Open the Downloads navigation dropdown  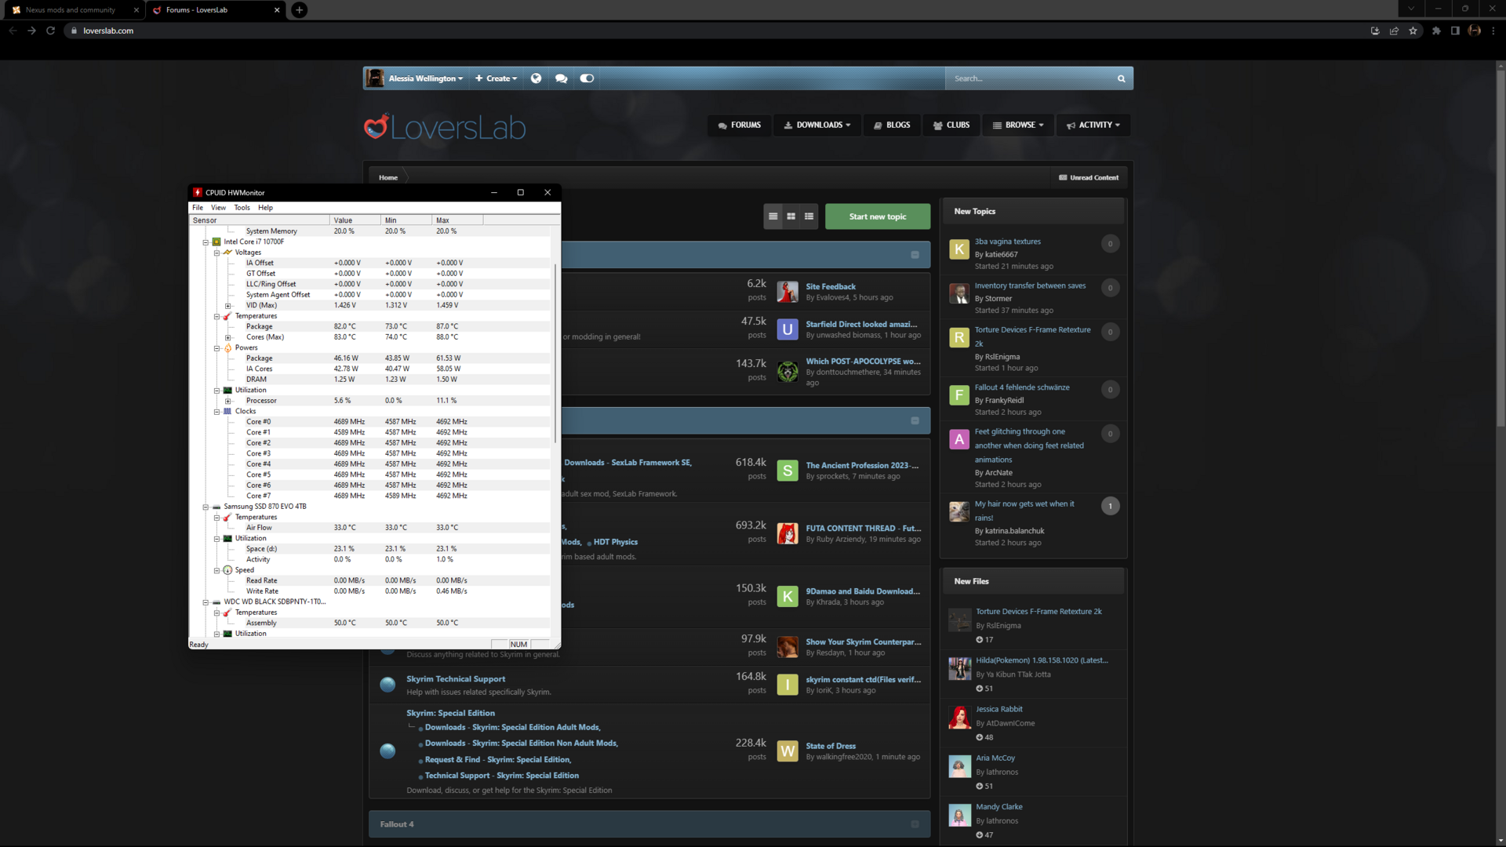point(817,125)
